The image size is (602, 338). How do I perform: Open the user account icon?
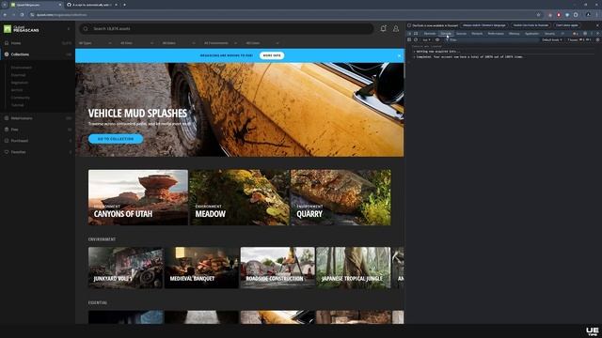(396, 29)
